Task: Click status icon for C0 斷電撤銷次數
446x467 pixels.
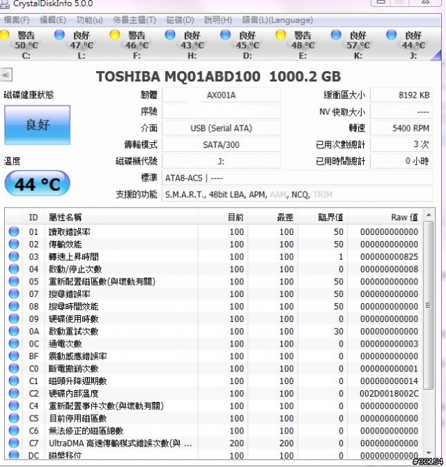Action: (x=14, y=369)
